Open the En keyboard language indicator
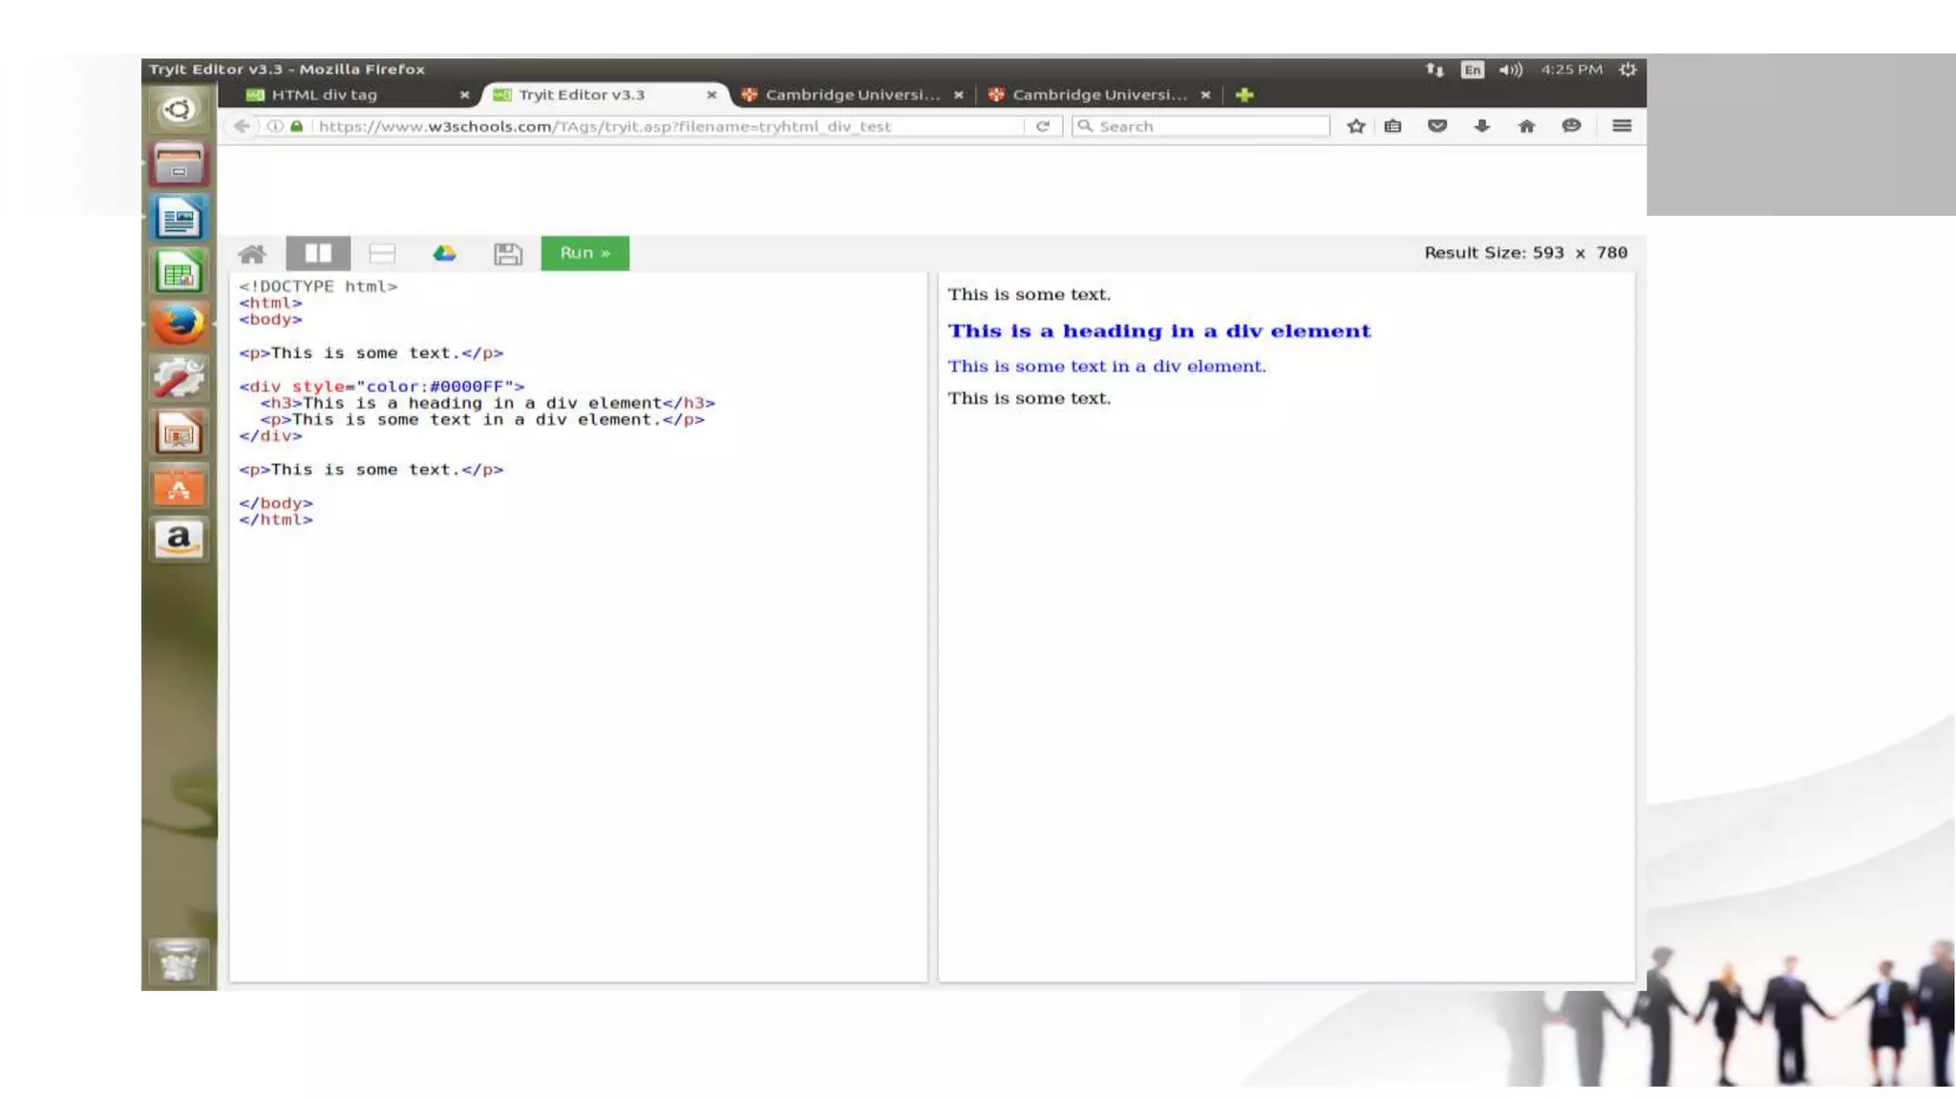Viewport: 1956px width, 1100px height. pyautogui.click(x=1472, y=70)
